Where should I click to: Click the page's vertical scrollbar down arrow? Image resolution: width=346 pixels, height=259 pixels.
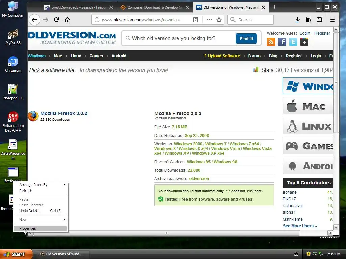pyautogui.click(x=336, y=227)
